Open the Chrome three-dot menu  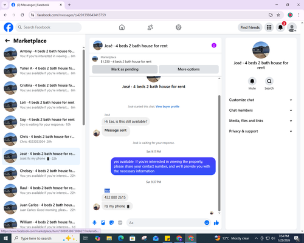point(299,15)
